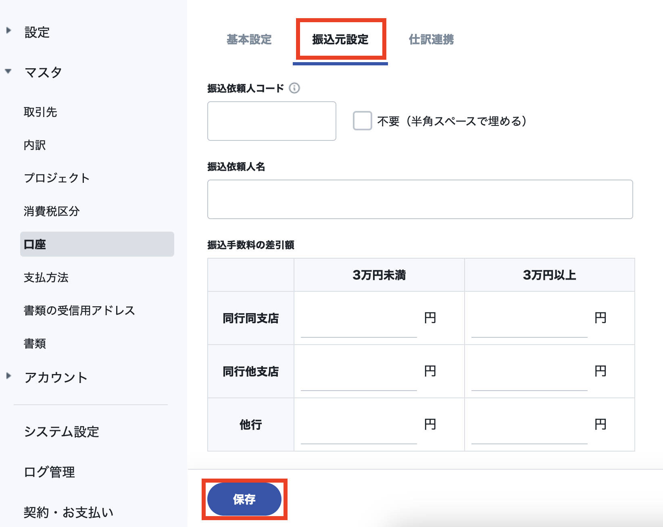Click 同行他支店 fee field under 3万円以上
Viewport: 663px width, 527px height.
point(529,372)
